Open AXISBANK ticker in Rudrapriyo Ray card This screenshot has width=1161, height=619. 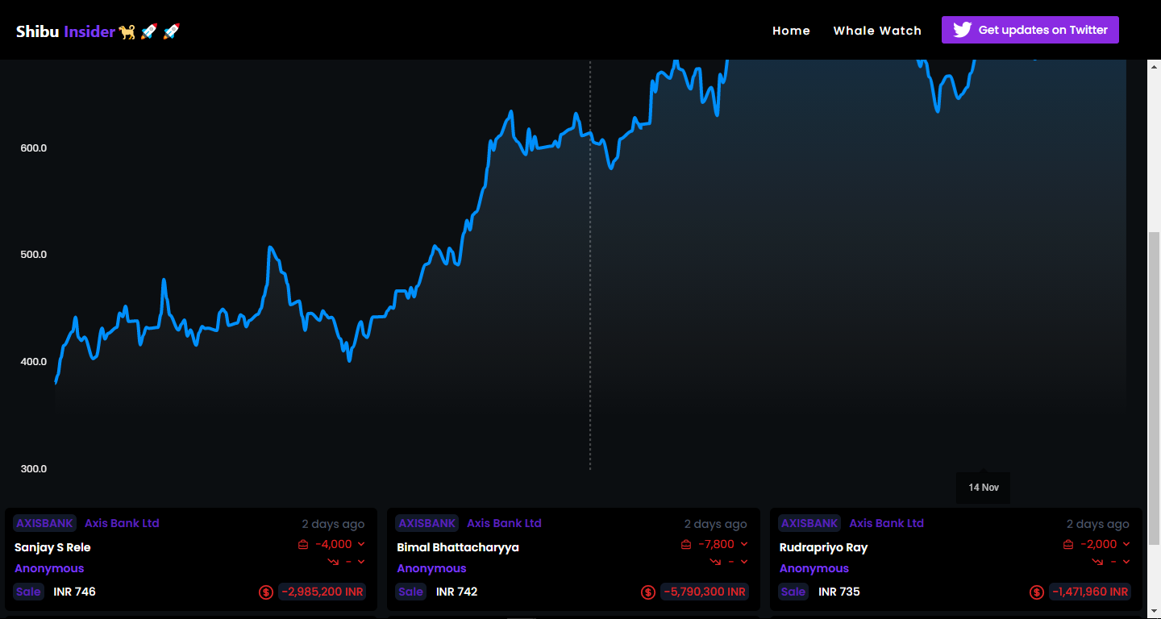tap(809, 523)
